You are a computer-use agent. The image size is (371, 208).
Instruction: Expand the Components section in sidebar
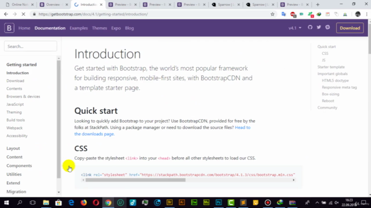pos(19,166)
